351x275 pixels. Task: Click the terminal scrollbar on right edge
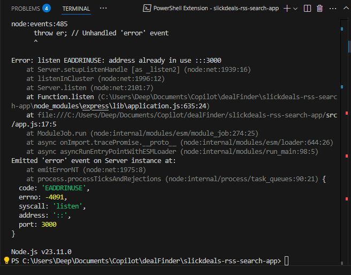348,134
